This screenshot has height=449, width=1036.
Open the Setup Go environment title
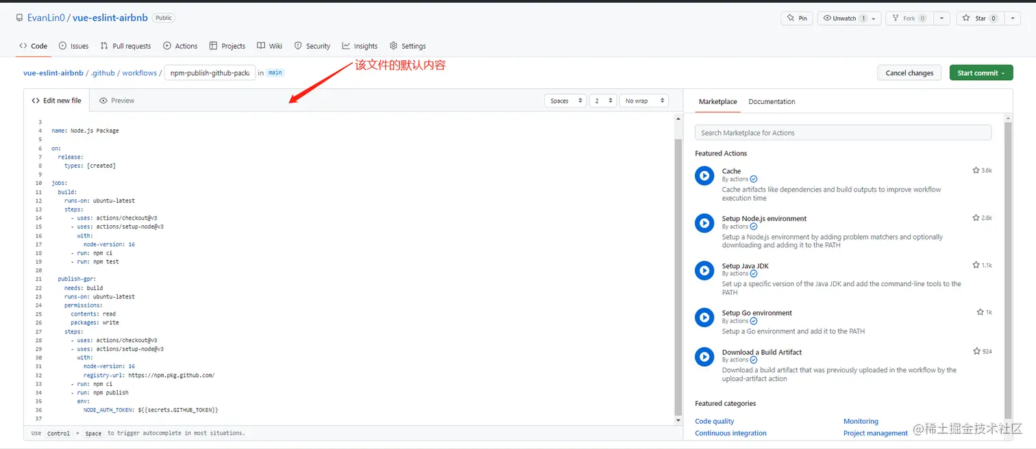pos(756,313)
